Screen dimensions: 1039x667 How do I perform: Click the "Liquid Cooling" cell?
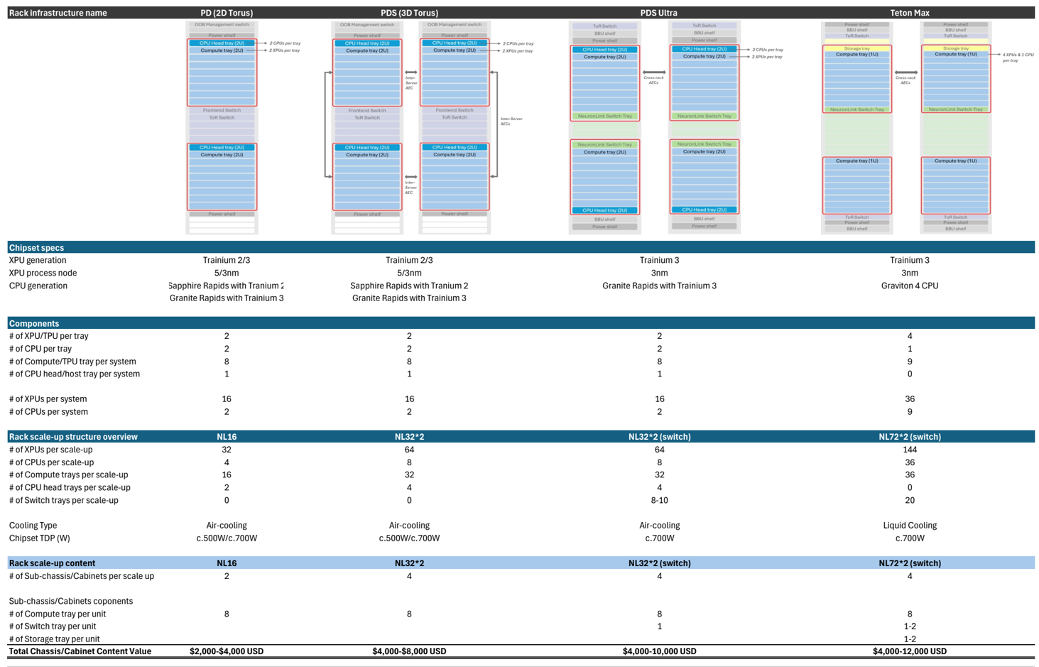point(910,526)
